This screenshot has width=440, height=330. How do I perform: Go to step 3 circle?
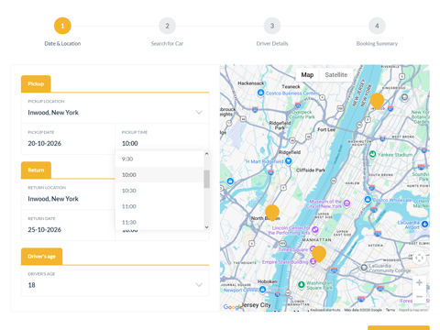(272, 26)
